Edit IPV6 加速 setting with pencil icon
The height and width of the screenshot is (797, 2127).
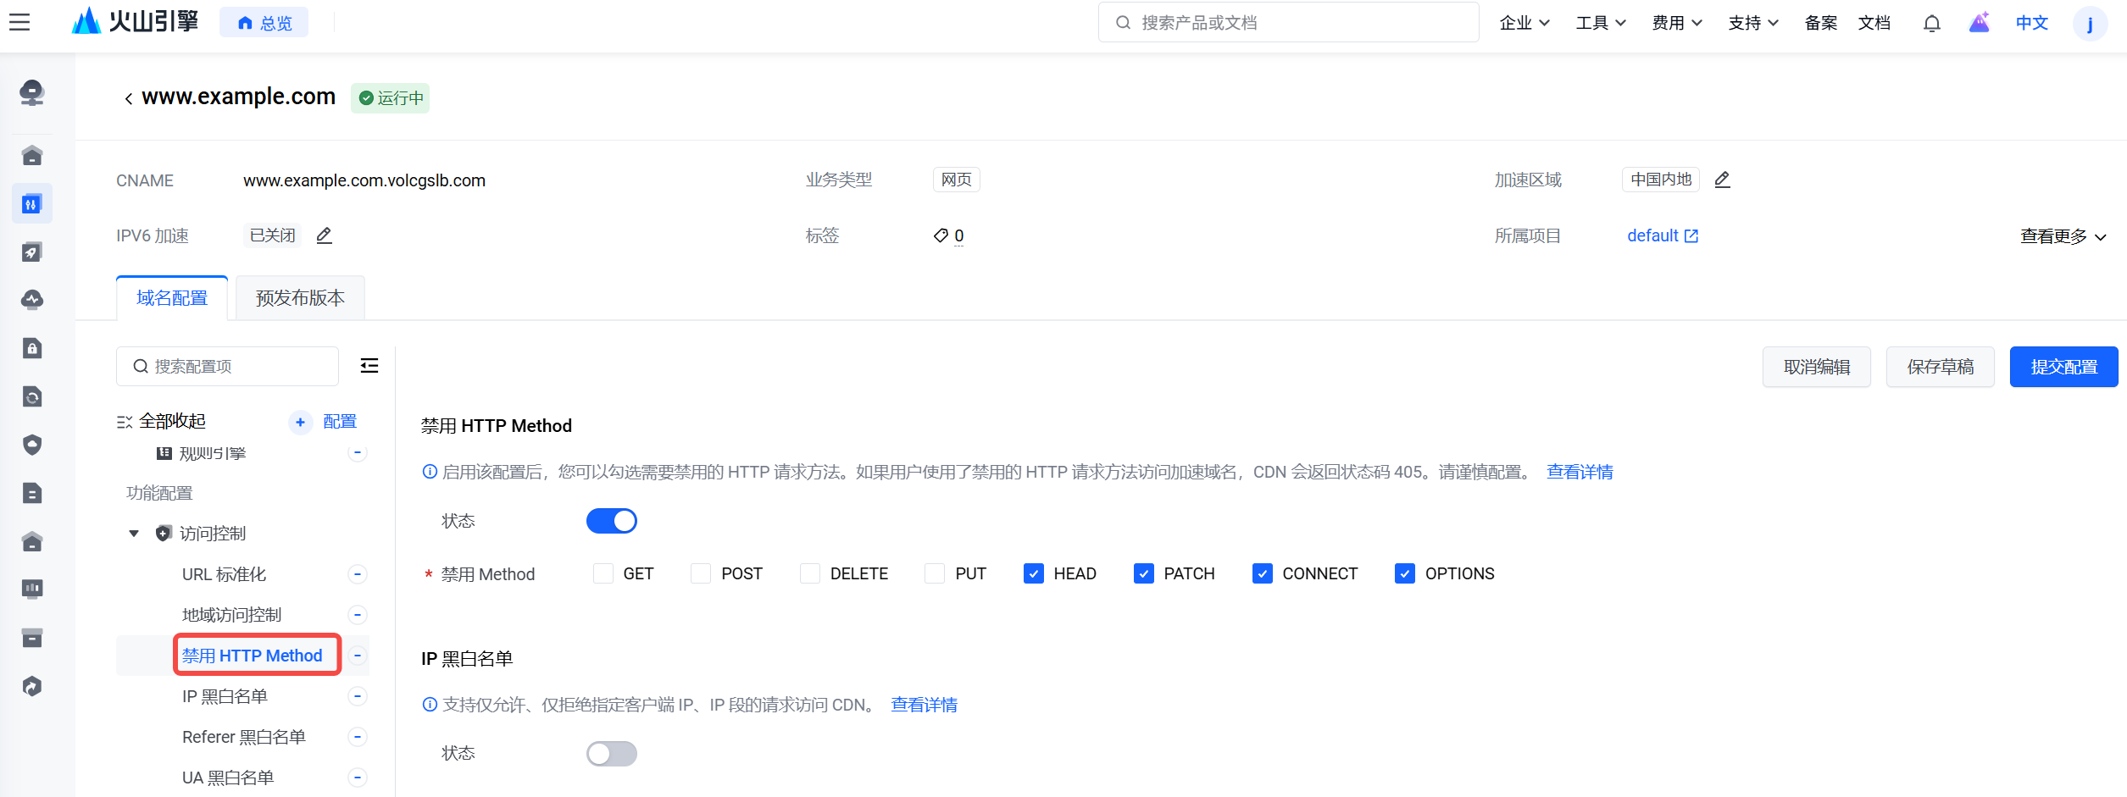pos(324,235)
